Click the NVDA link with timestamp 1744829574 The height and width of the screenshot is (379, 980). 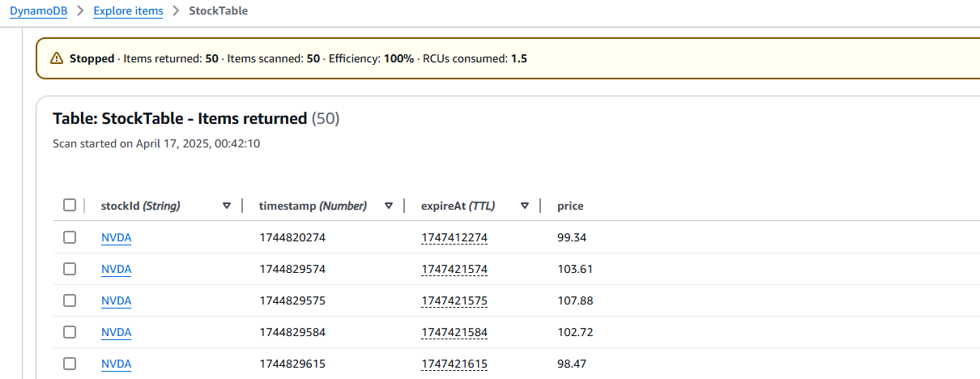[116, 269]
